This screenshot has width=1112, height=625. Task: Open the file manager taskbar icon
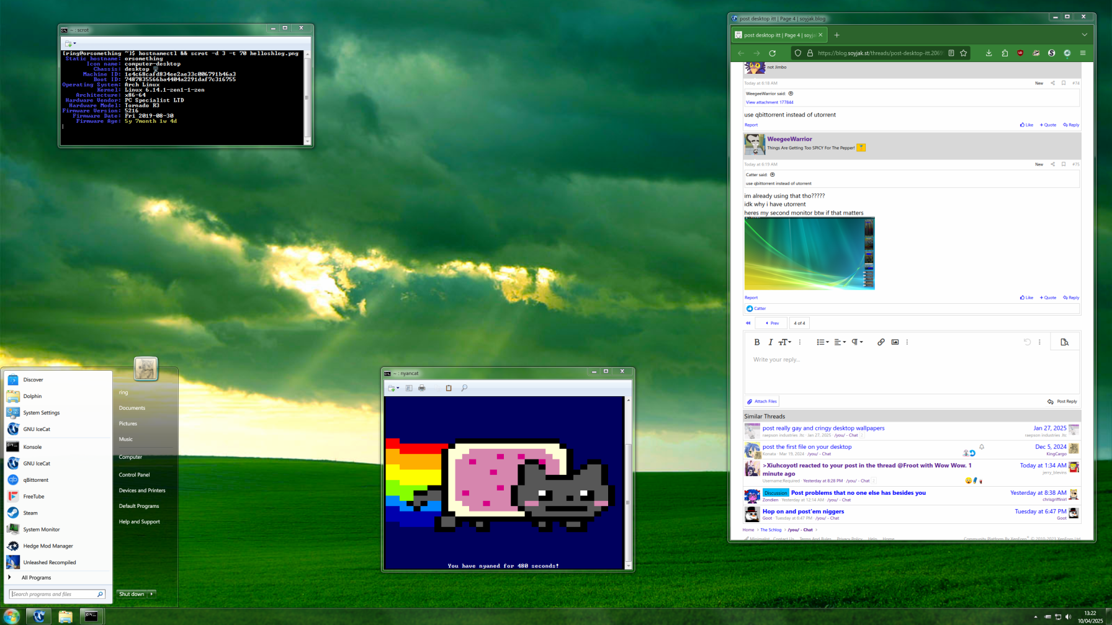(65, 616)
